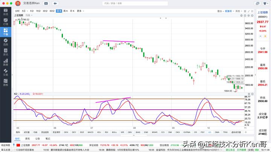Add indicator with plus icon
The image size is (271, 152).
246,132
